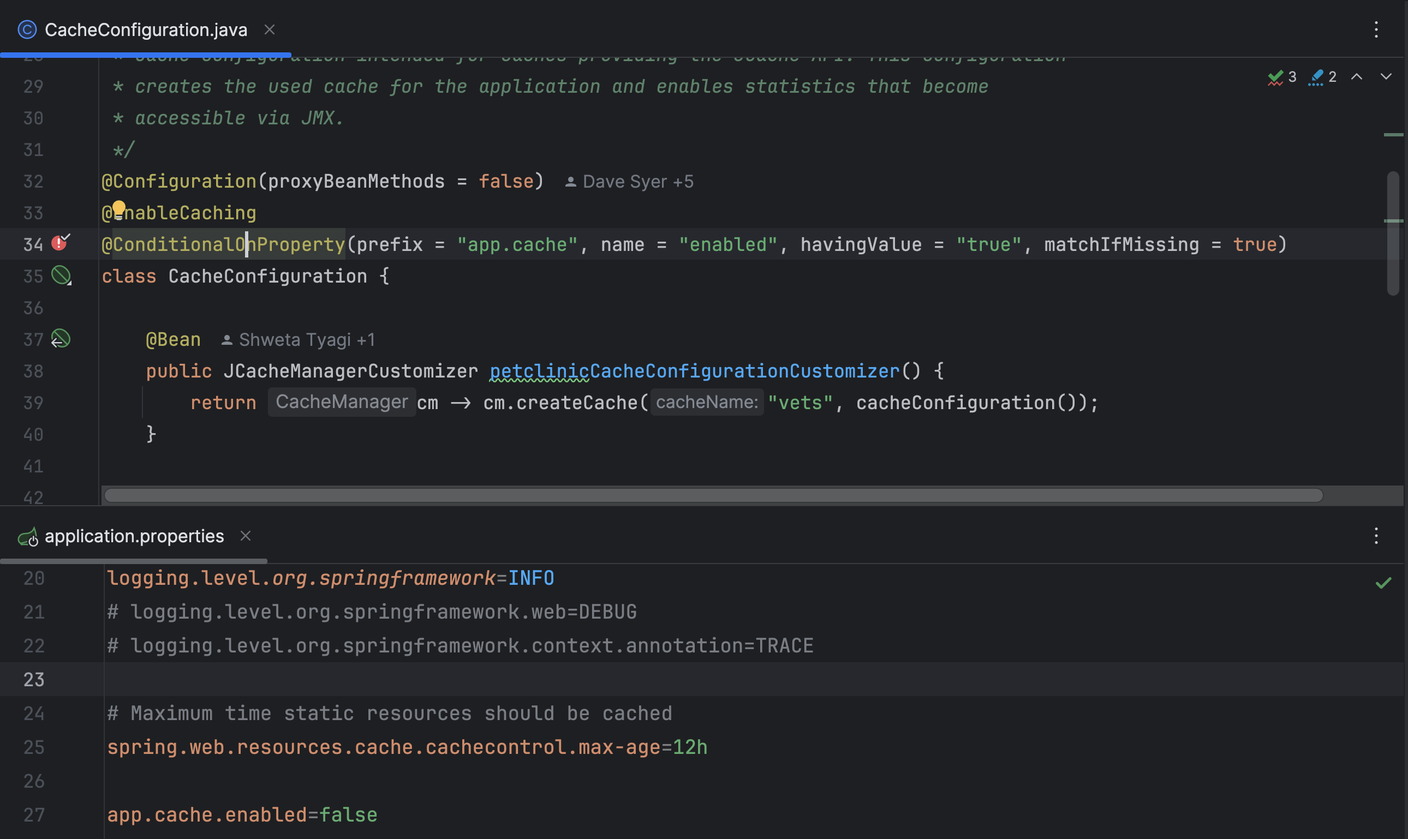Switch to the application.properties tab

pos(134,536)
